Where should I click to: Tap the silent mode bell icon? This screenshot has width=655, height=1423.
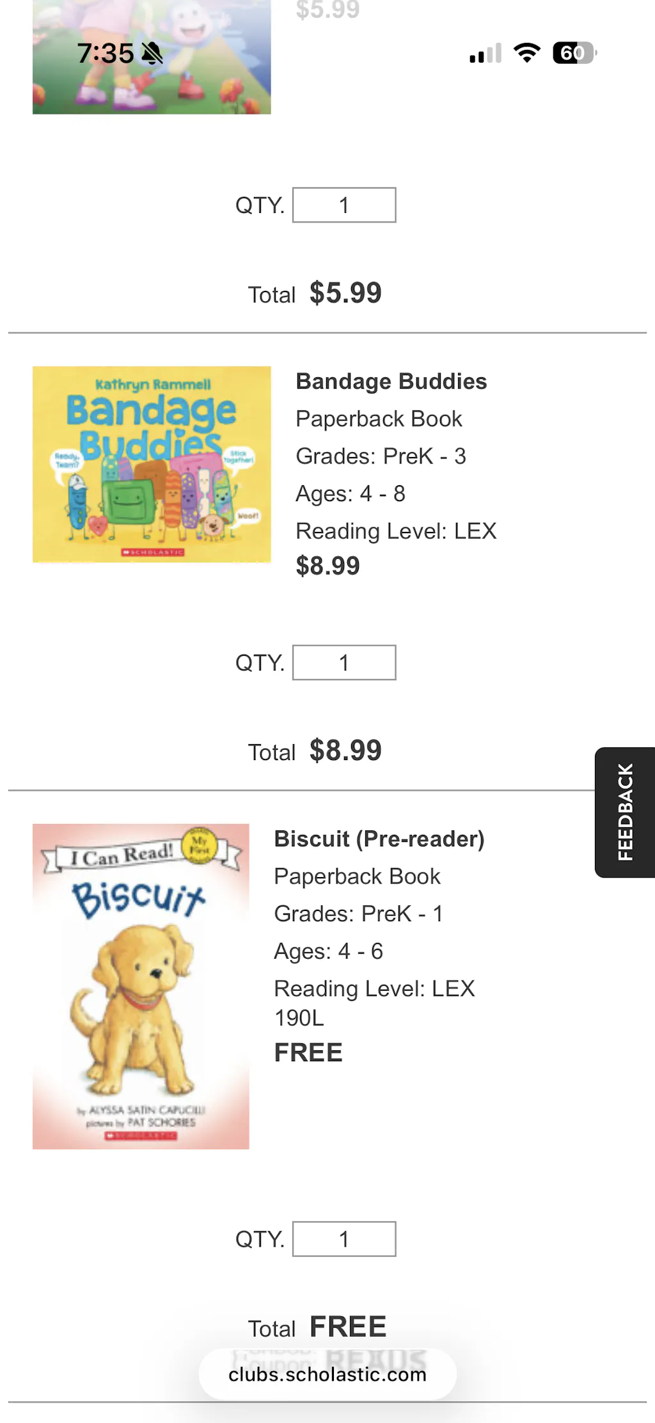(152, 53)
